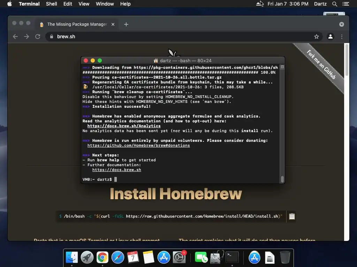Close The Missing Package Manager tab
357x267 pixels.
[x=113, y=24]
